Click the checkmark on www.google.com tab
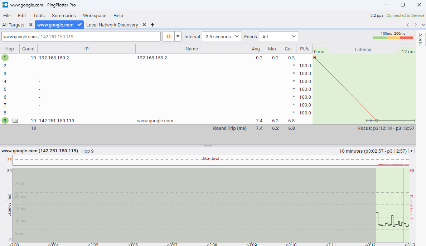The height and width of the screenshot is (246, 426). coord(79,25)
